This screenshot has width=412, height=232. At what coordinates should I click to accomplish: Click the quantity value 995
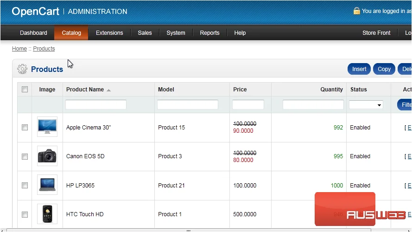pyautogui.click(x=338, y=156)
